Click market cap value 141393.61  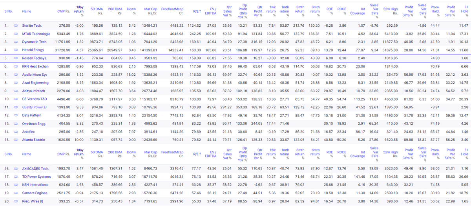point(149,50)
